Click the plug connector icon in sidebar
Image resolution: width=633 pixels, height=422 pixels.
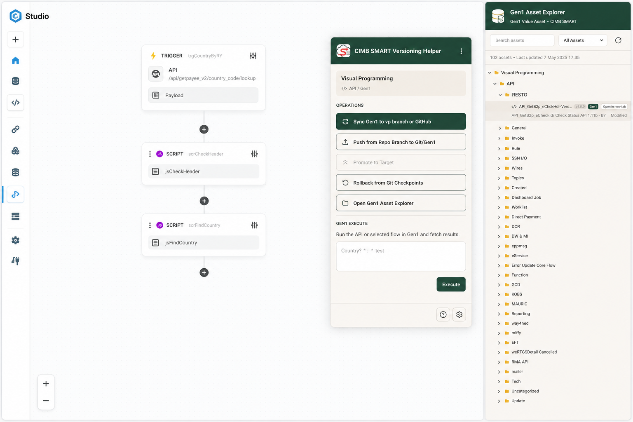click(x=15, y=260)
